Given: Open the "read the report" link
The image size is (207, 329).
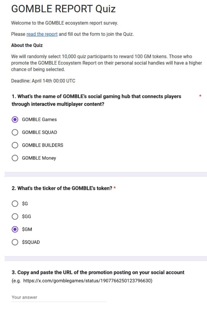Looking at the screenshot, I should coord(42,34).
